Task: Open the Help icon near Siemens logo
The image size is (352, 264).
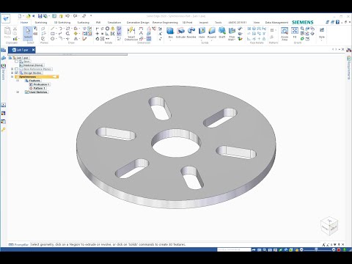Action: click(337, 22)
